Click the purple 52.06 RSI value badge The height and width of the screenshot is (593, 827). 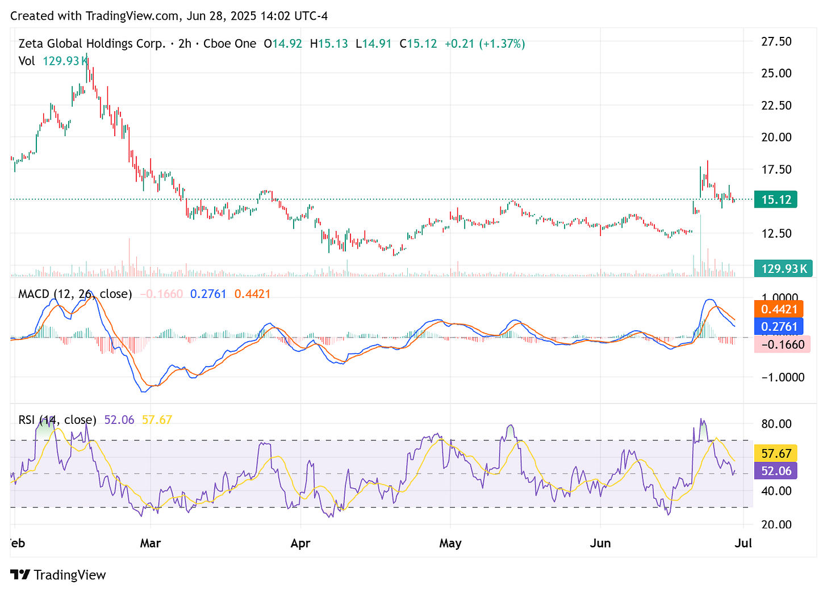(x=775, y=470)
